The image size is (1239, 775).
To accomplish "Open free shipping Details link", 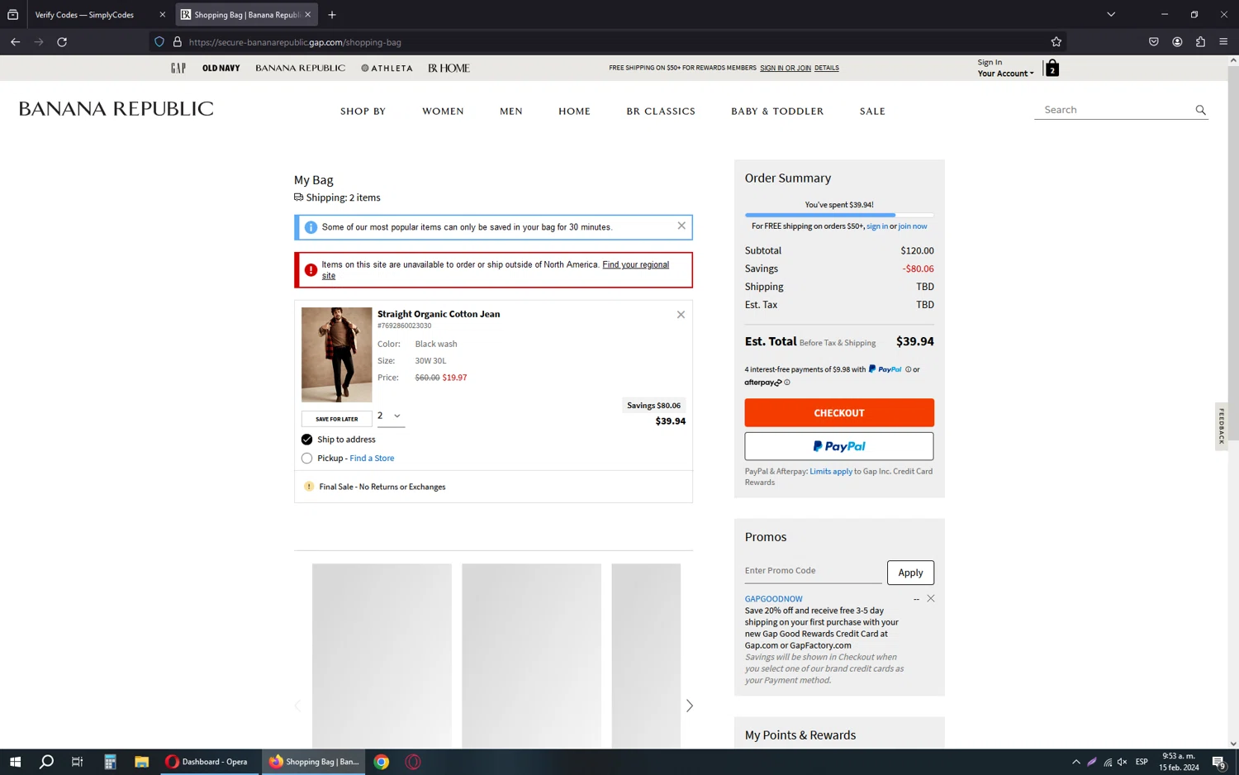I will coord(827,69).
